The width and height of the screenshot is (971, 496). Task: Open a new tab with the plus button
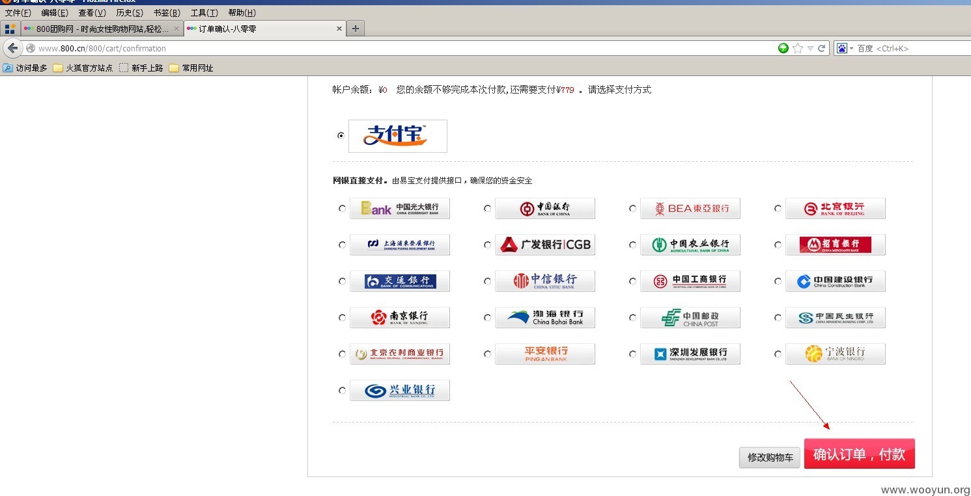click(x=355, y=29)
